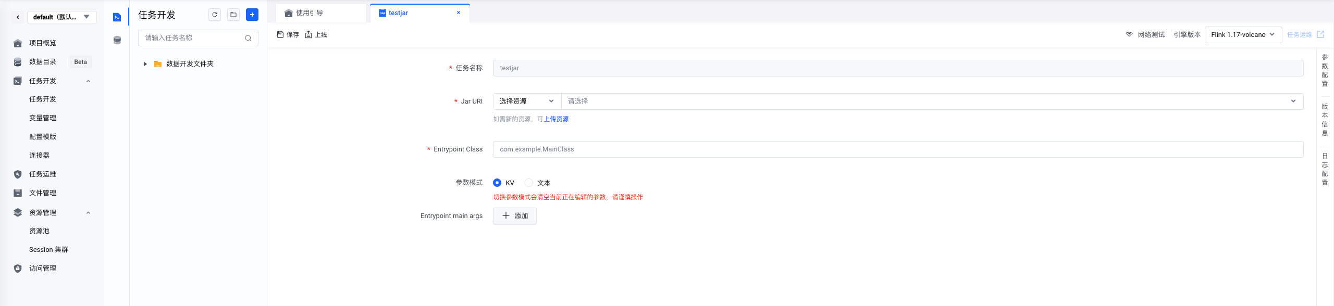The width and height of the screenshot is (1334, 306).
Task: Open the 选择资源 dropdown for Jar URI
Action: click(x=526, y=101)
